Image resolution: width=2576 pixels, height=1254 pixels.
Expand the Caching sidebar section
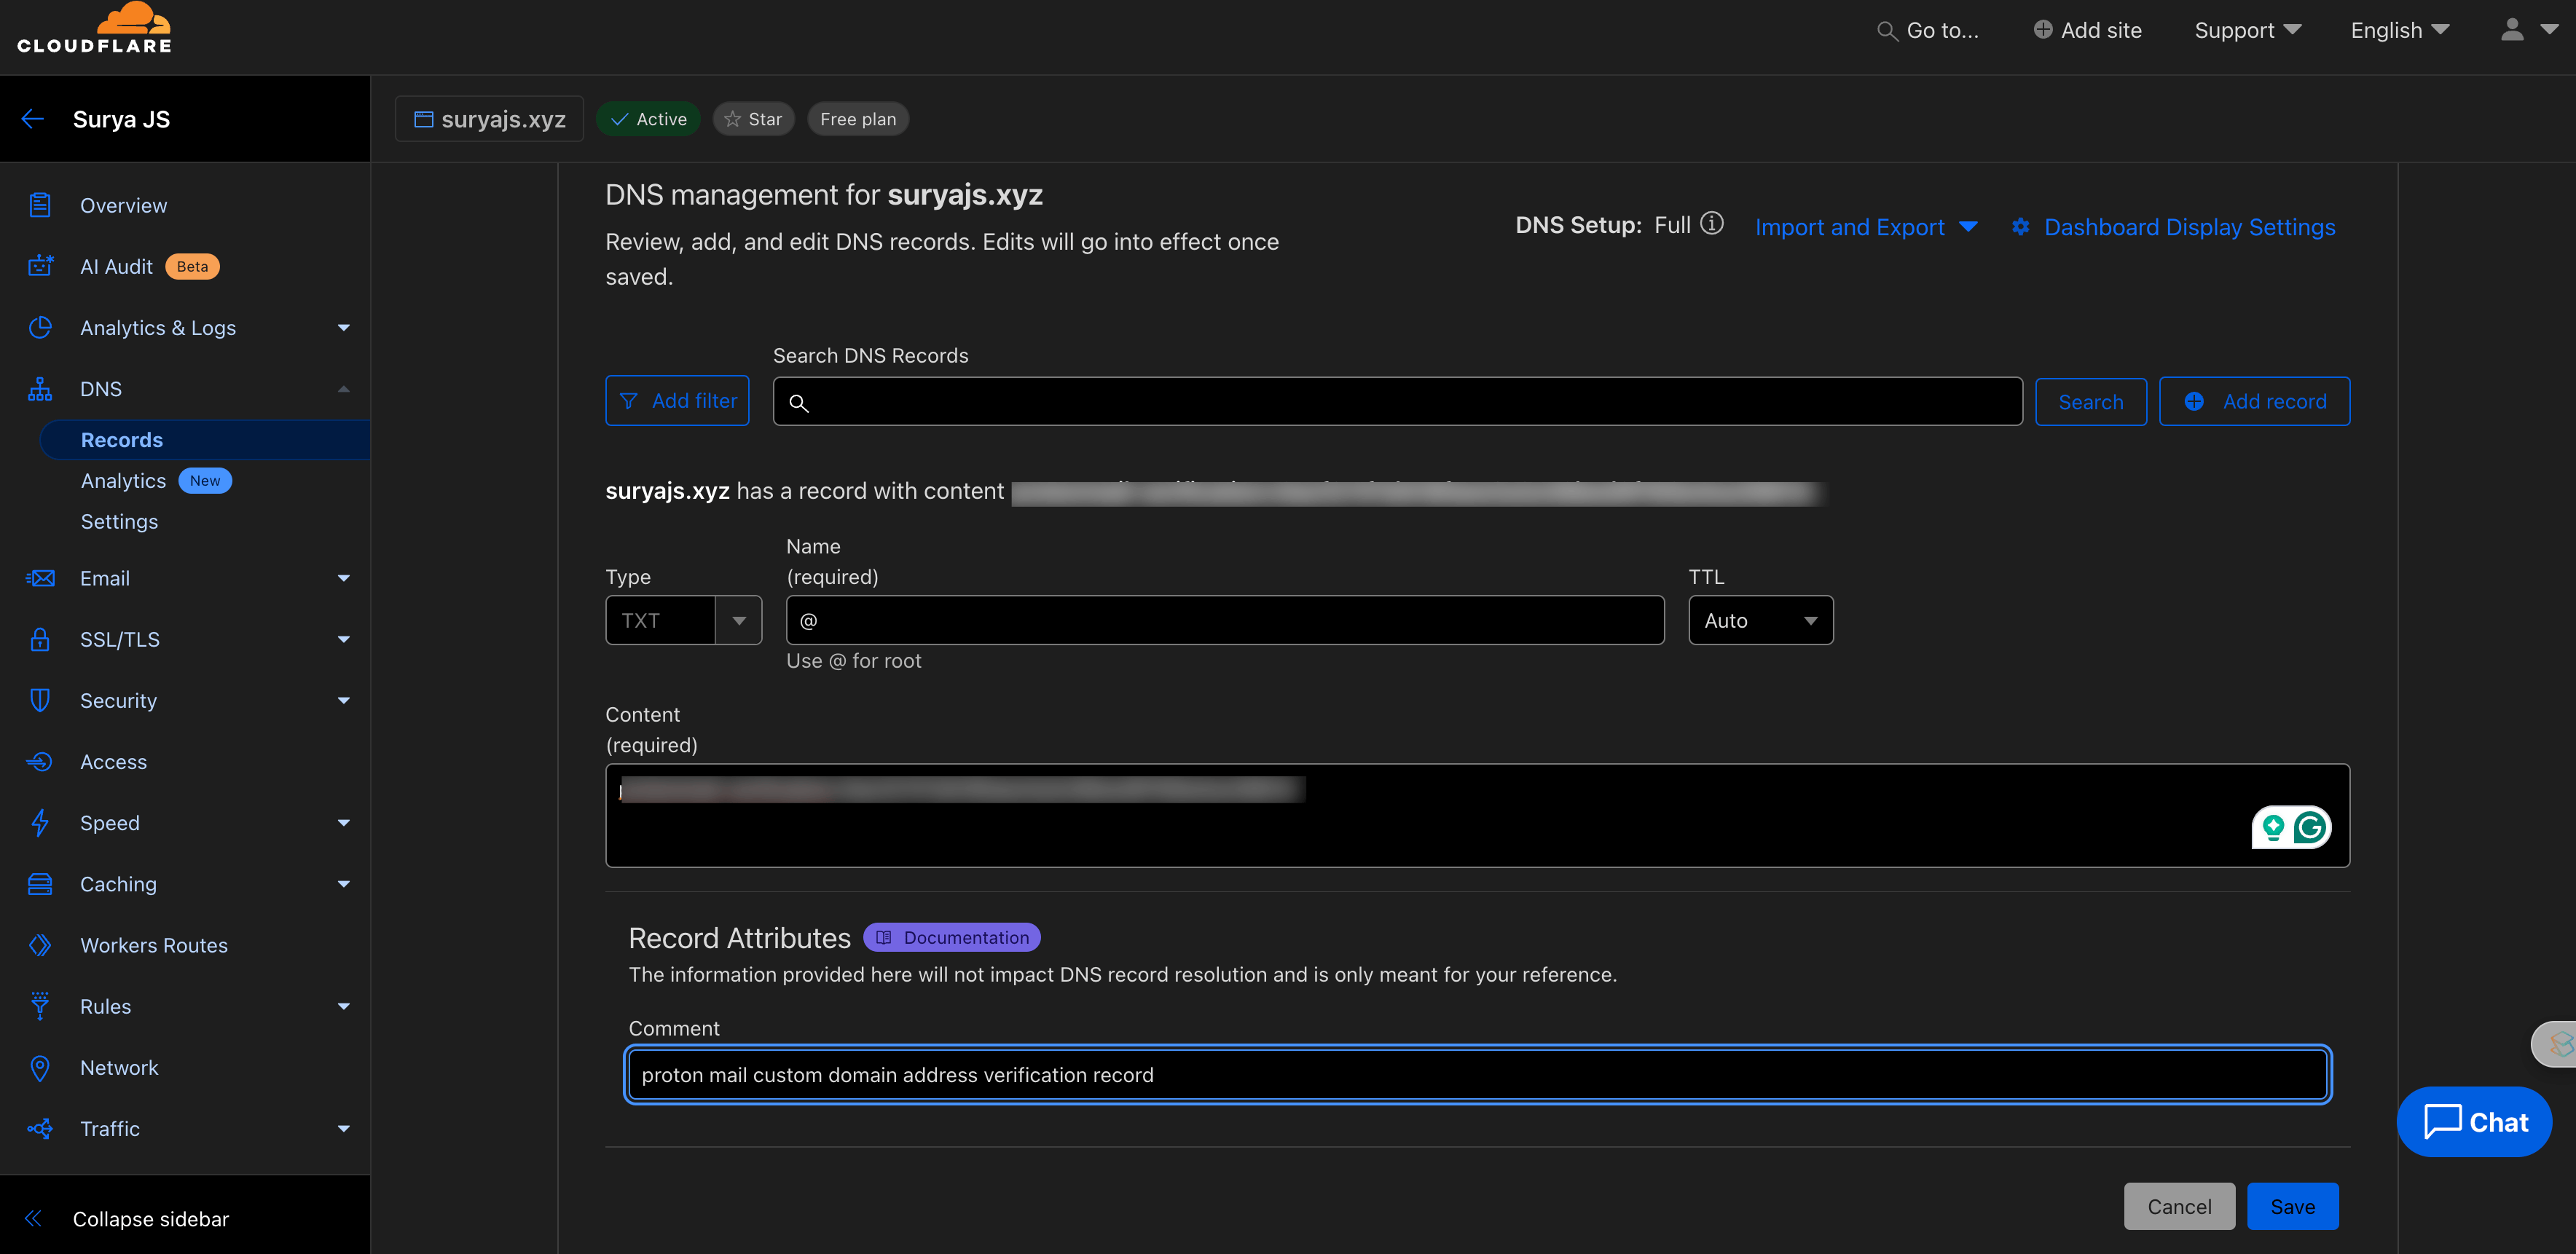click(x=344, y=884)
